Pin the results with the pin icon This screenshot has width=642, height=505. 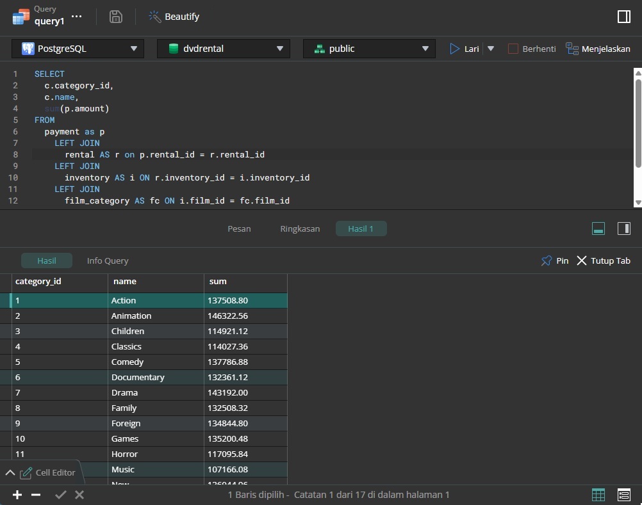point(547,261)
